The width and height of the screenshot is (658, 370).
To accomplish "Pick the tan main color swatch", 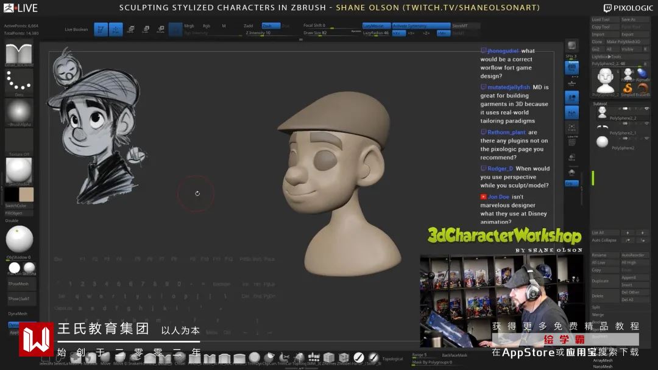I will click(x=26, y=195).
